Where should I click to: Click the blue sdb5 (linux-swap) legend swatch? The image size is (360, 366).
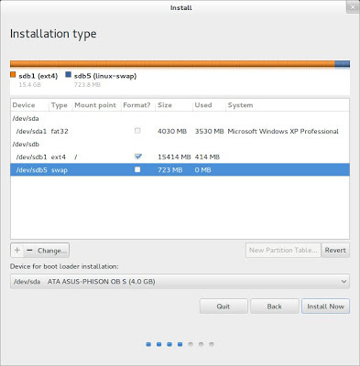pos(69,75)
